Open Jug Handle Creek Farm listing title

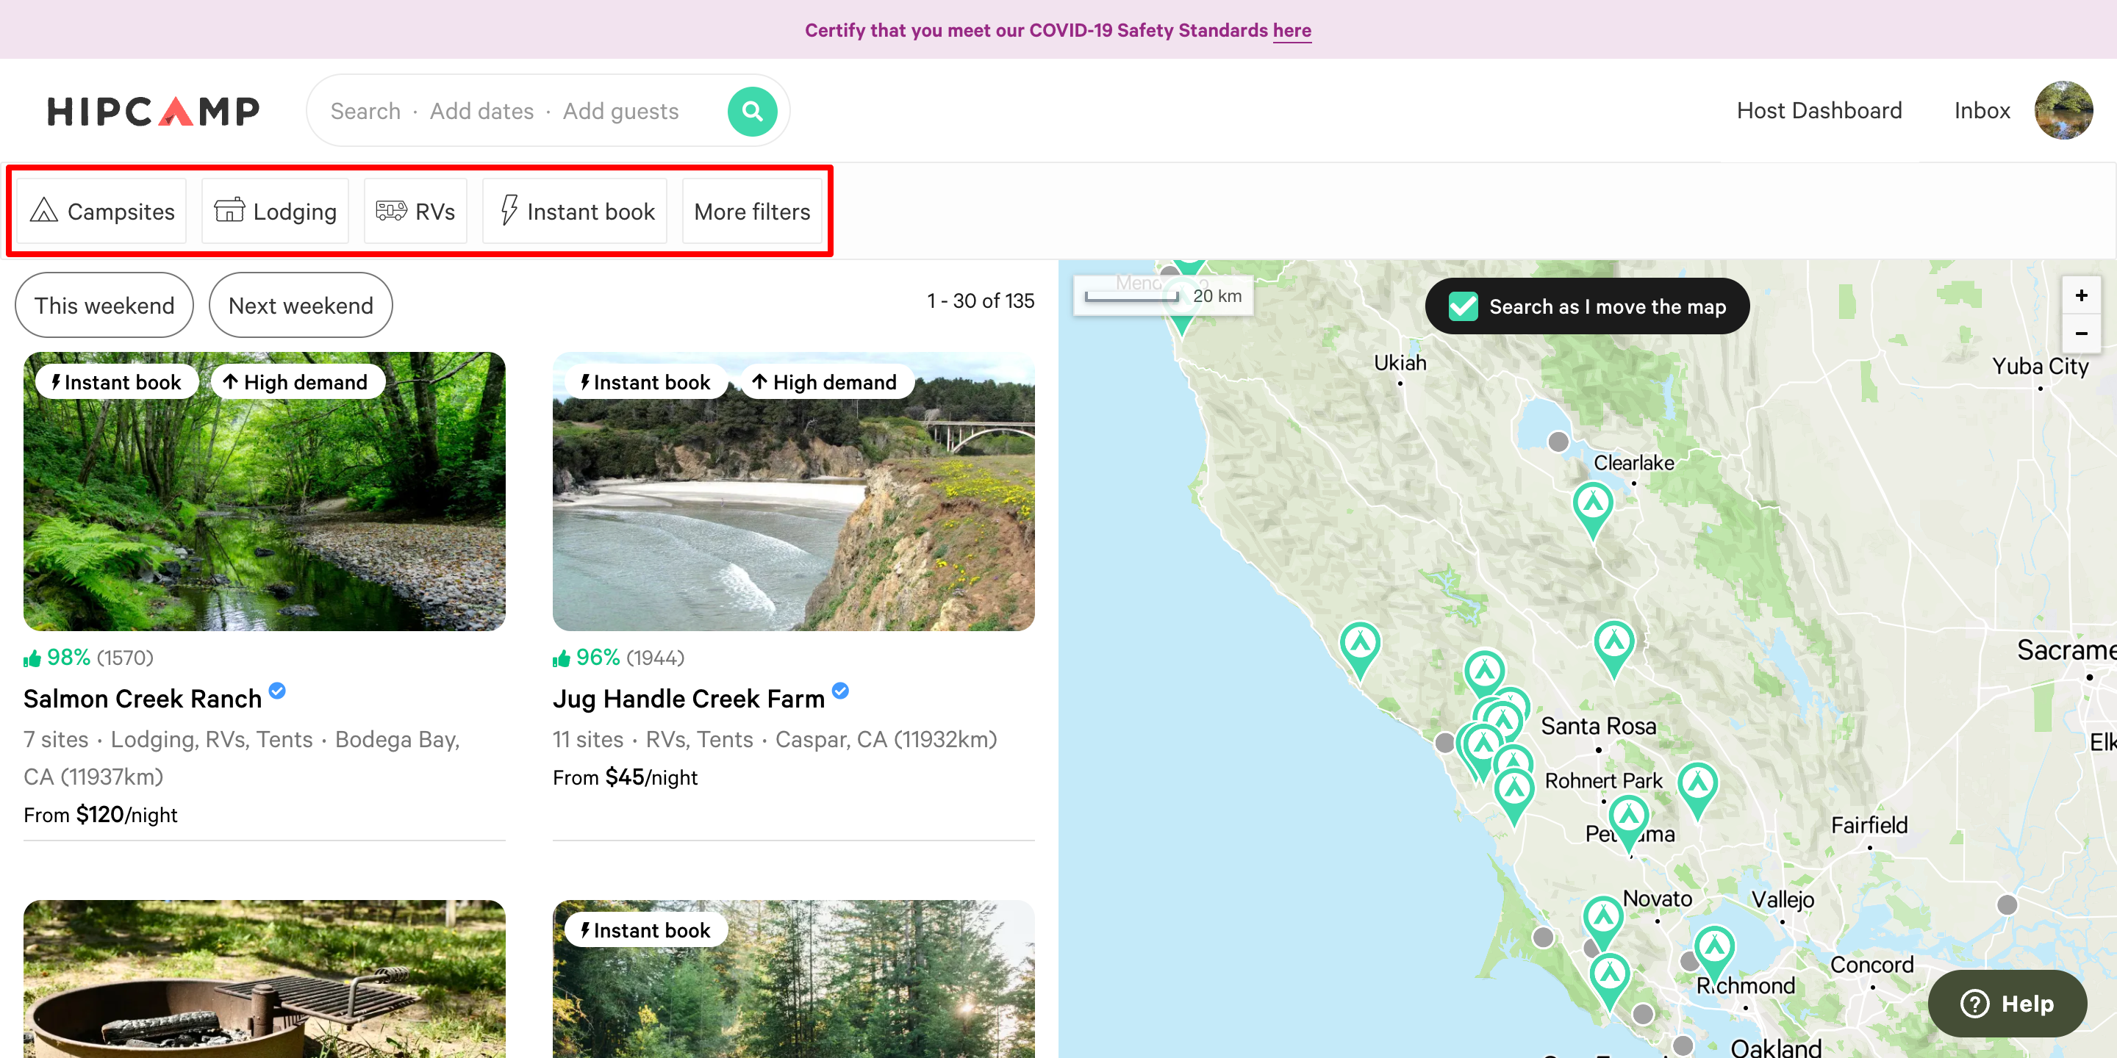click(x=689, y=698)
